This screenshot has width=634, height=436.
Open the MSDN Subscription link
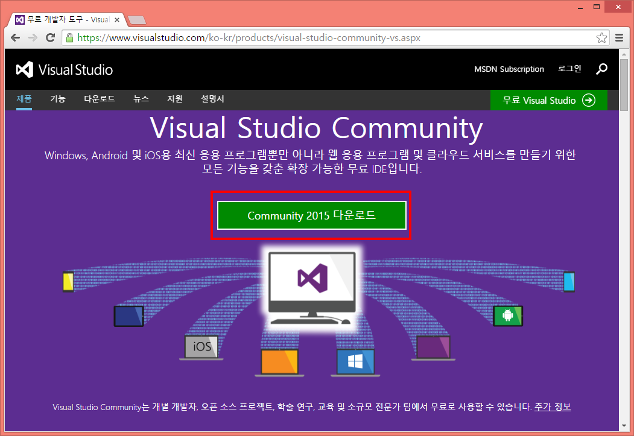[509, 69]
